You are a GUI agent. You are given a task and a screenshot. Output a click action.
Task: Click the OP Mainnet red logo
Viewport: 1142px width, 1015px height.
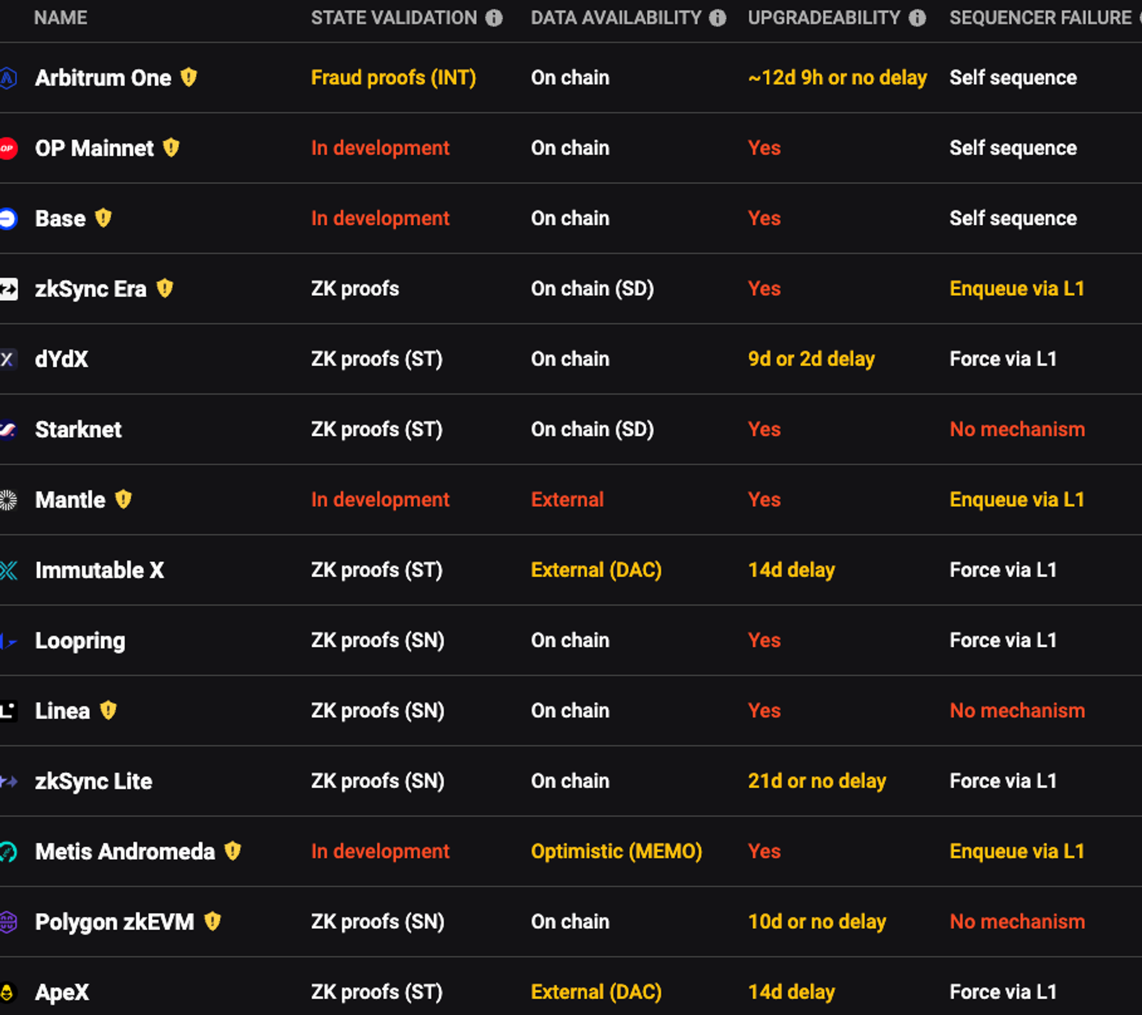point(8,148)
